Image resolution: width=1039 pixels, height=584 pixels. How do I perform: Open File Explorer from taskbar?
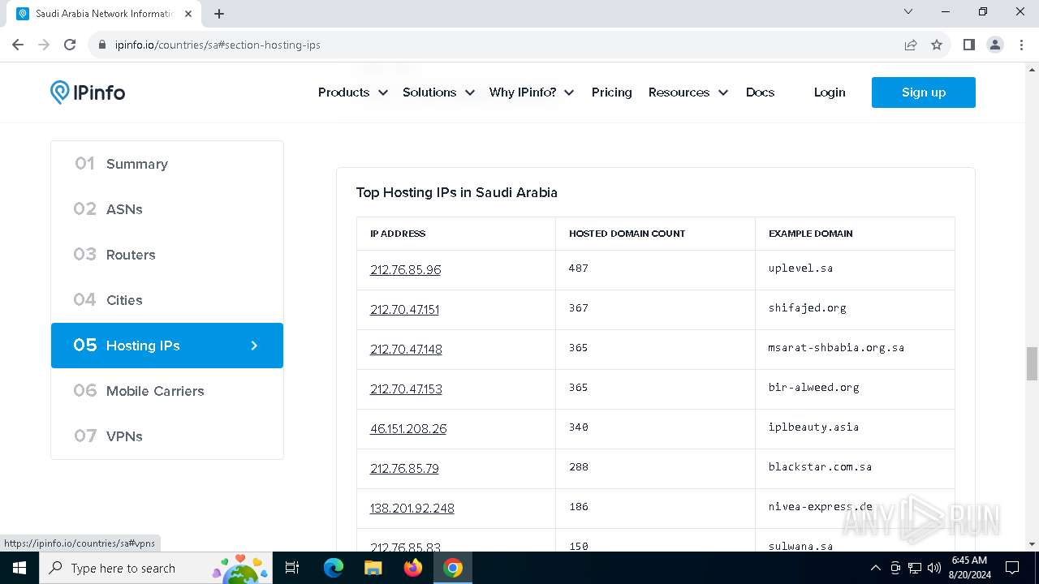[373, 568]
